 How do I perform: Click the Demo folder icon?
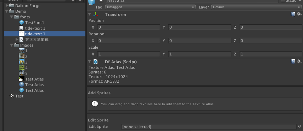tap(12, 11)
